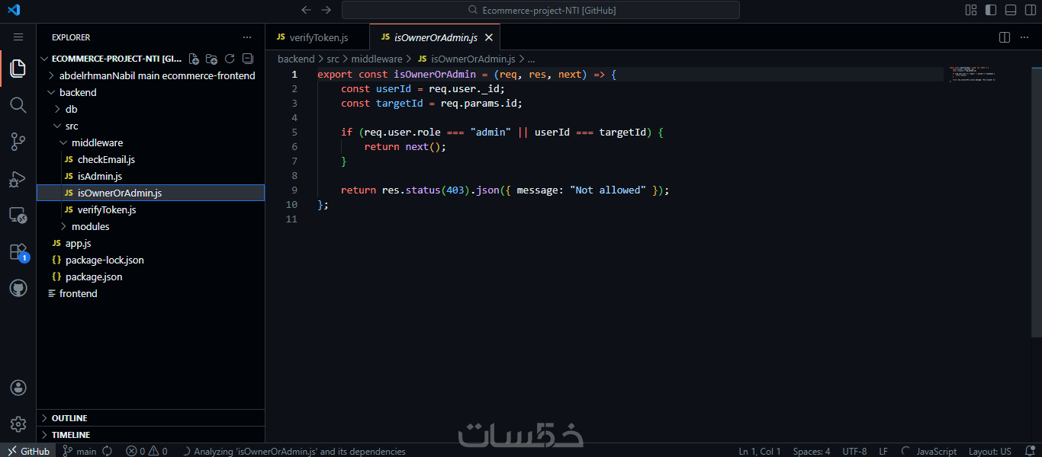Click the code minimap preview
The image size is (1042, 457).
tap(973, 74)
